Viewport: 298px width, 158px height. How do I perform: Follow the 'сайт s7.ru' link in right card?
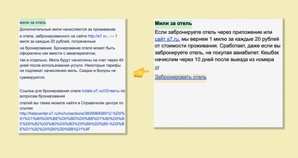point(167,39)
